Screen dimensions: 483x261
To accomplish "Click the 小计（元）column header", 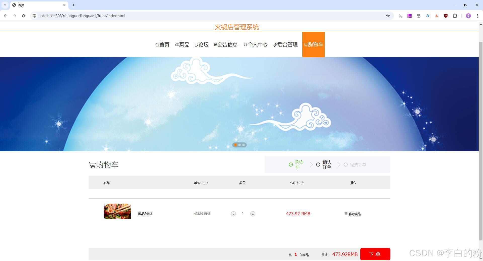I will 297,183.
